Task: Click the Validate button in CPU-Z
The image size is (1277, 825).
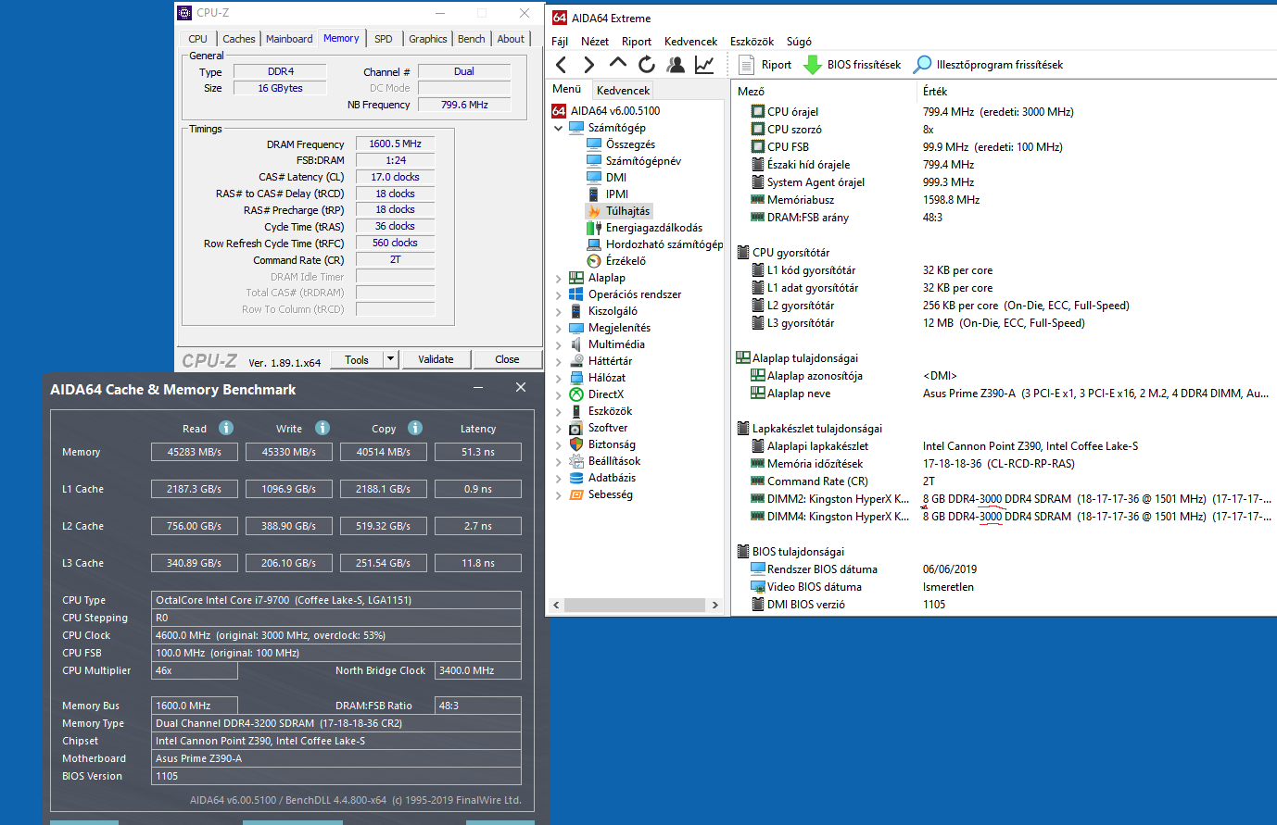Action: point(436,359)
